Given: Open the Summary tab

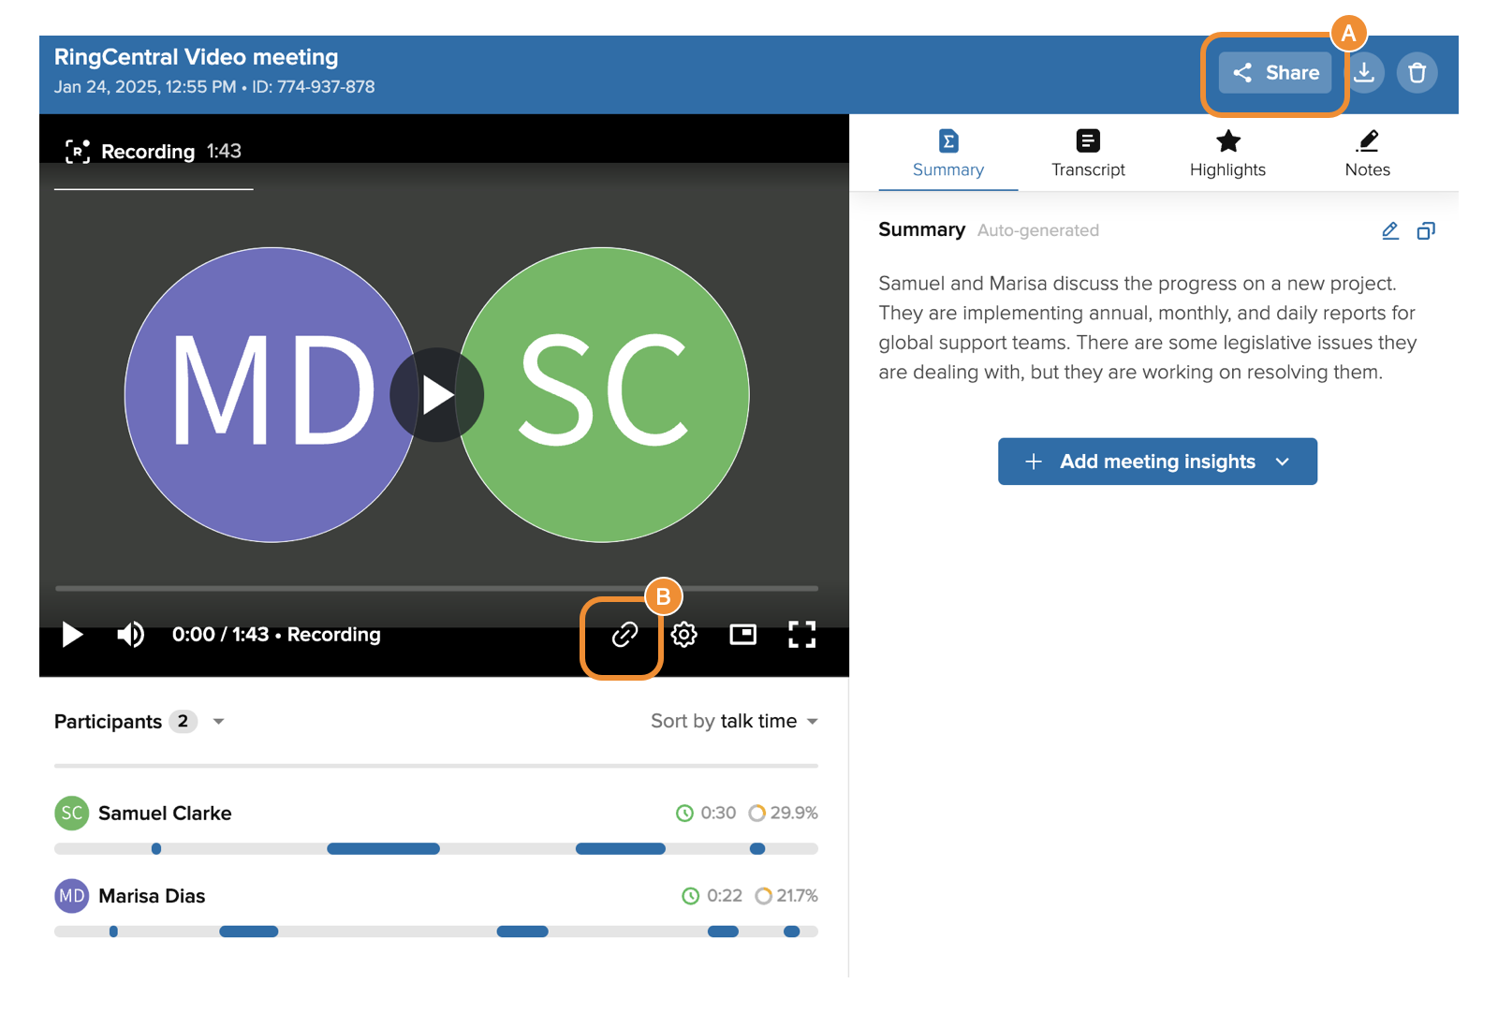Looking at the screenshot, I should pos(947,154).
